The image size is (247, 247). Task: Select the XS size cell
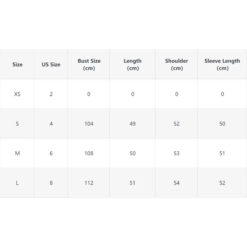17,94
